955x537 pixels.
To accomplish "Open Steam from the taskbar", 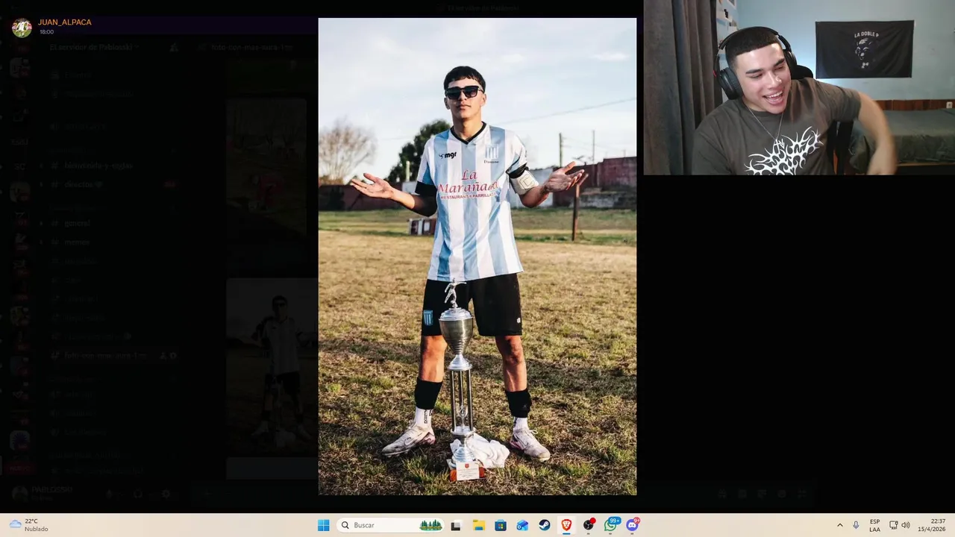I will tap(545, 525).
